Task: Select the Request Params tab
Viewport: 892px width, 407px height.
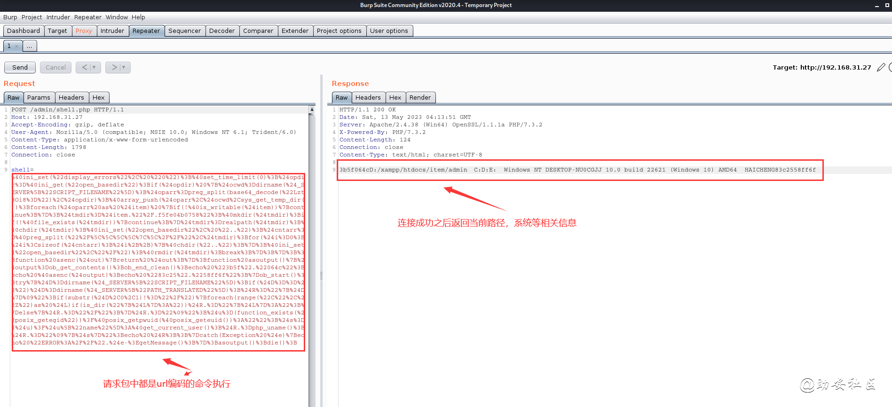Action: click(39, 98)
